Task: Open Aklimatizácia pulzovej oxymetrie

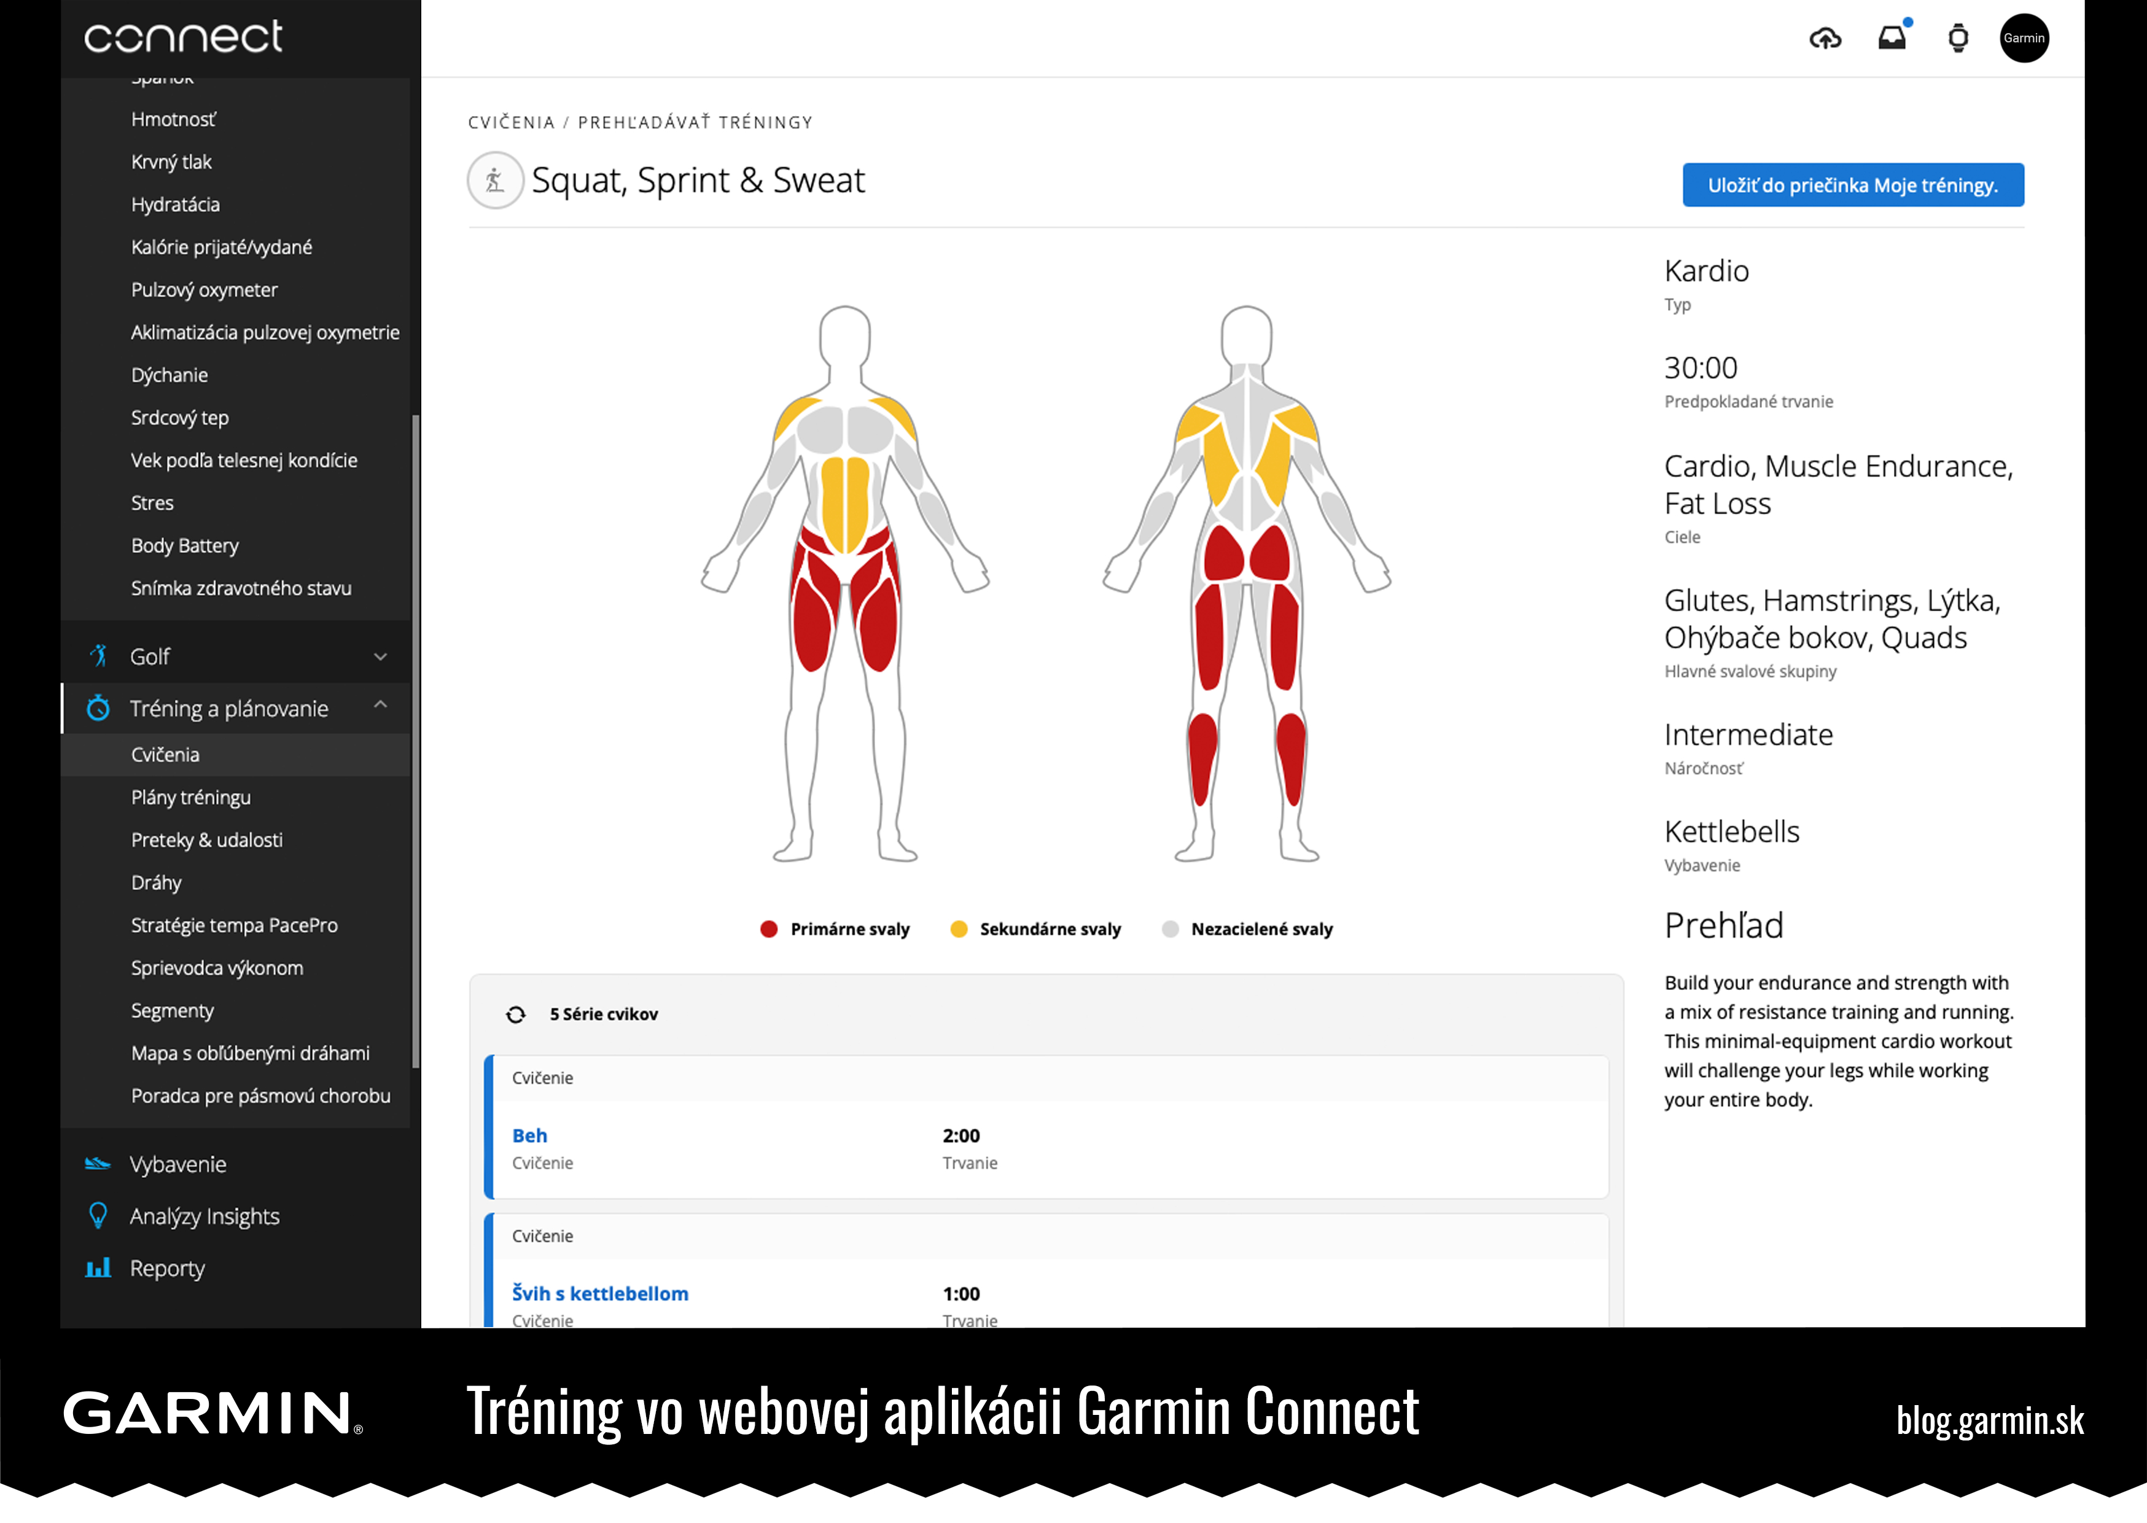Action: coord(265,332)
